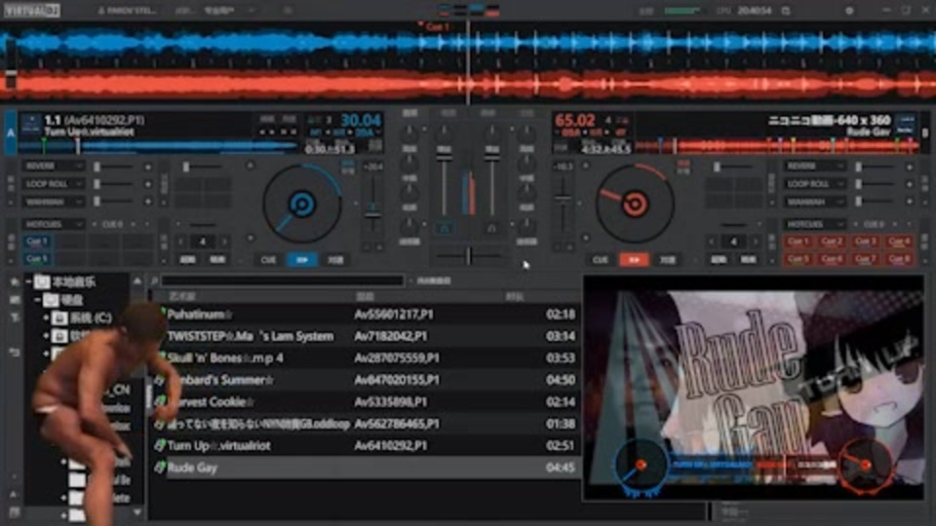Viewport: 936px width, 526px height.
Task: Trigger red Cue 2 pad on the right deck
Action: 831,242
